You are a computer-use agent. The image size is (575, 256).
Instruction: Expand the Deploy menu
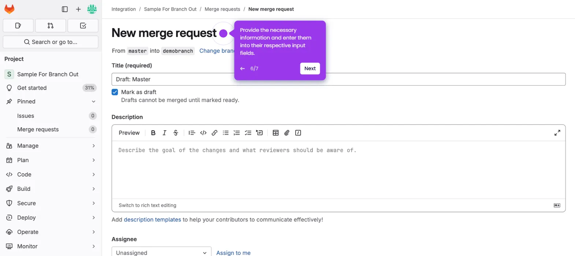[51, 218]
